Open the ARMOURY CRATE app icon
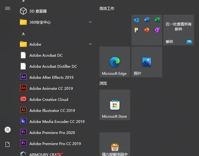 click(x=23, y=154)
